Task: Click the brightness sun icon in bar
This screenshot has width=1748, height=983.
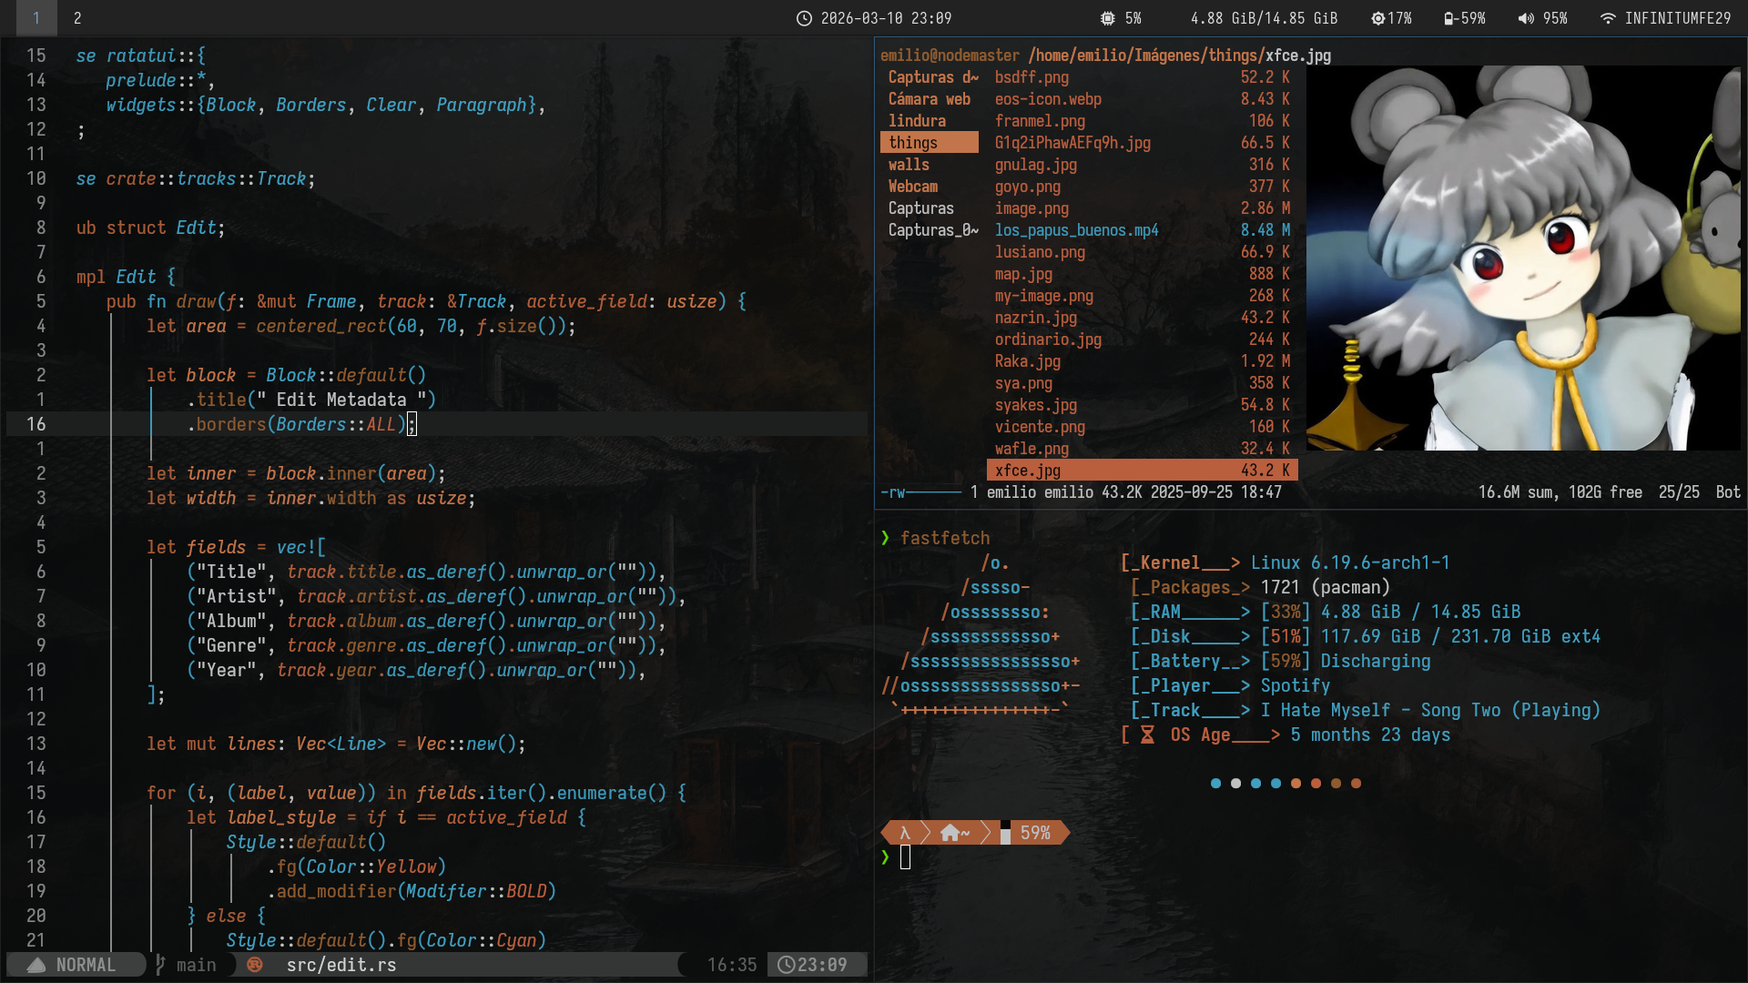Action: (x=1378, y=18)
